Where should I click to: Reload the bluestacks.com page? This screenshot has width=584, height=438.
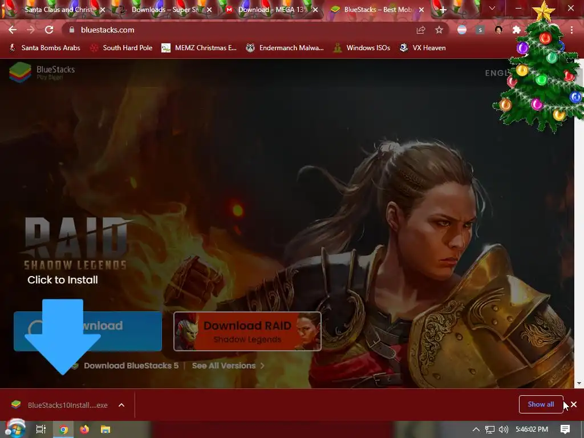click(49, 30)
